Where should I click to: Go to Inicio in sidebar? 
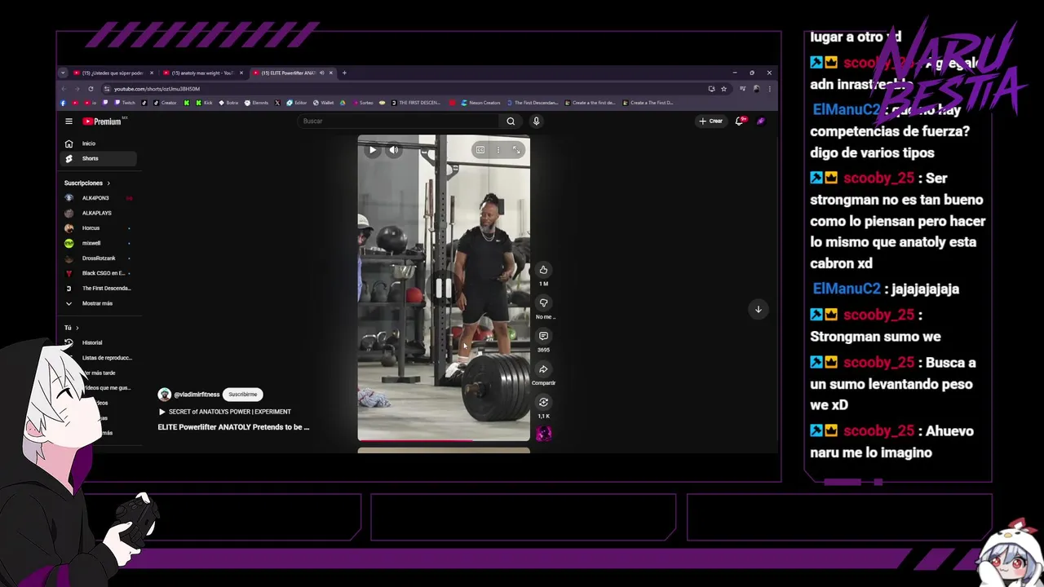click(98, 143)
